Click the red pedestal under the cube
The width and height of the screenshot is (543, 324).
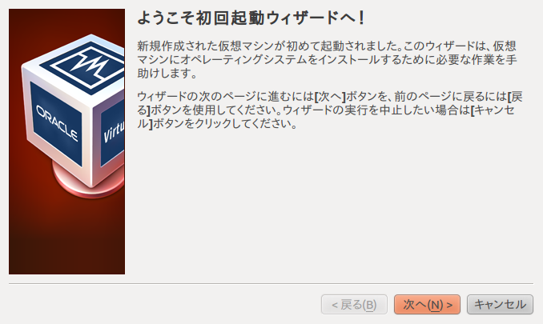[x=88, y=182]
